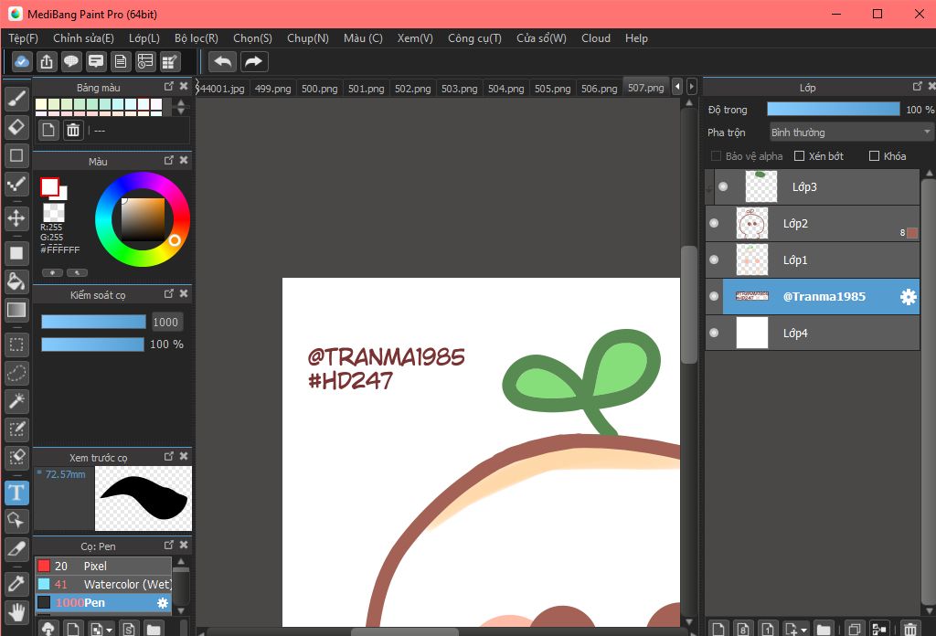The width and height of the screenshot is (936, 636).
Task: Enable the Khóa checkbox
Action: click(874, 156)
